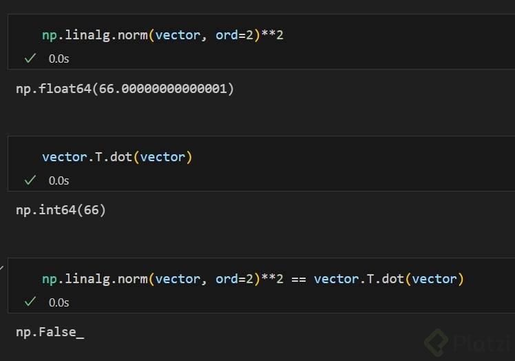
Task: Click the word 'linalg' in the first cell
Action: coord(87,35)
